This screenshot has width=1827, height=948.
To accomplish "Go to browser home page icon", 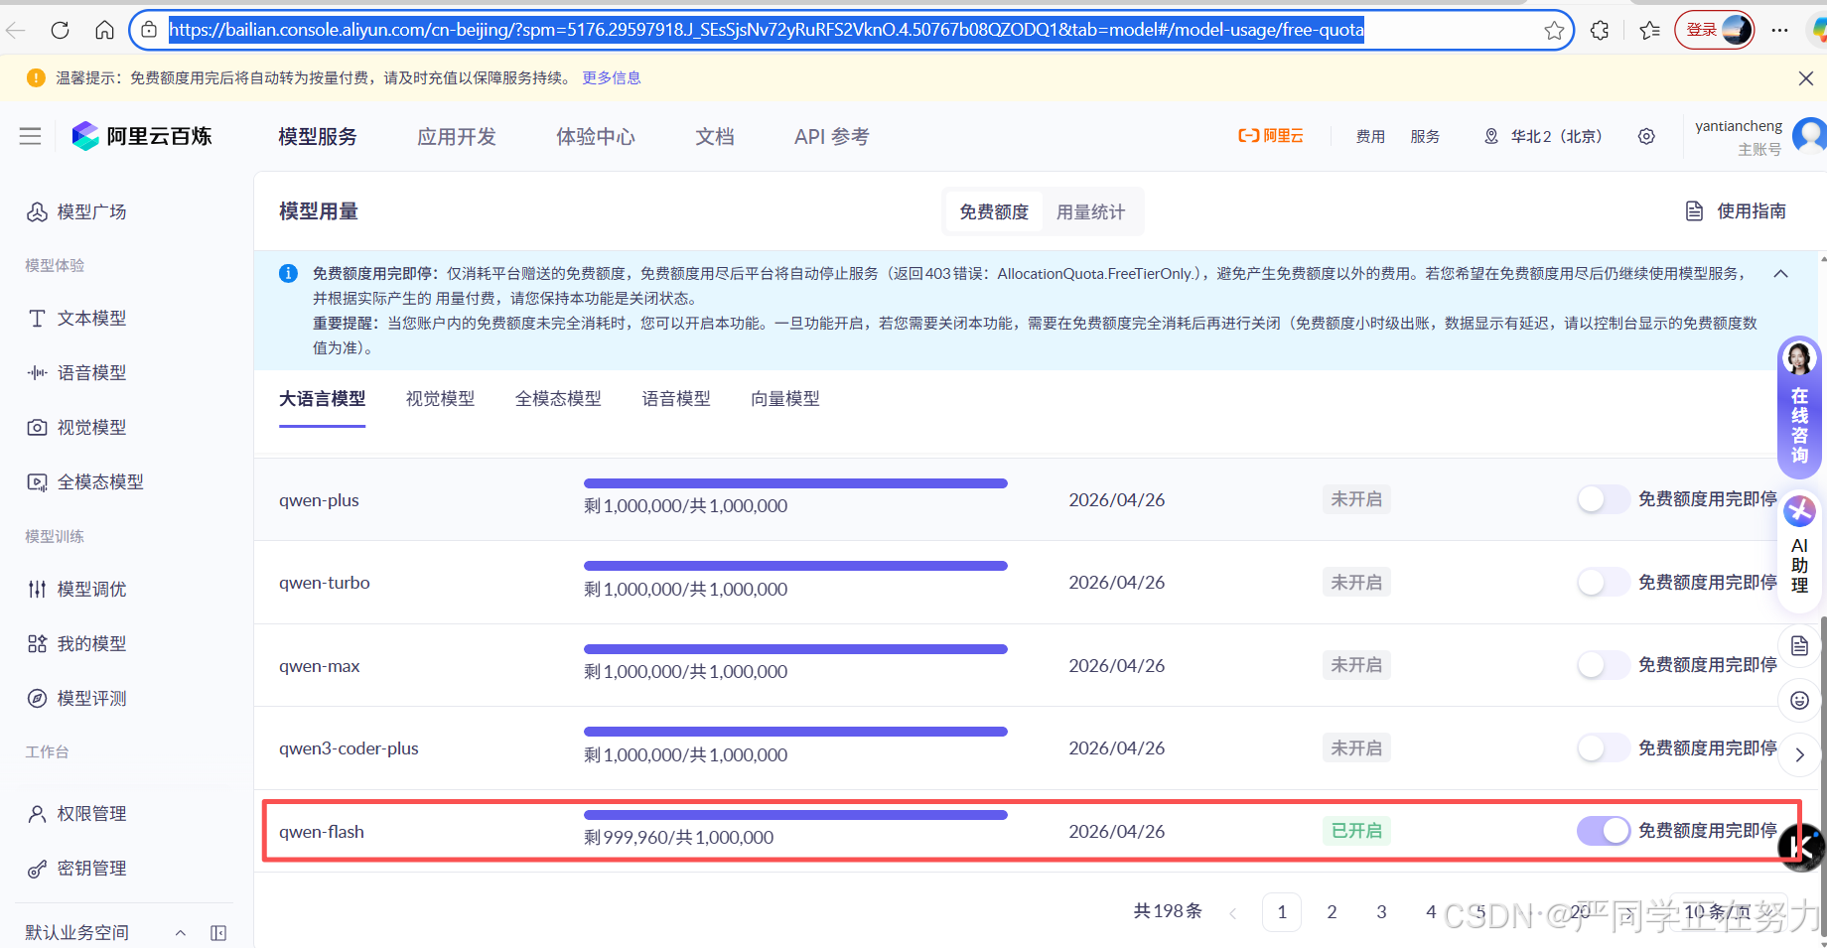I will (104, 30).
